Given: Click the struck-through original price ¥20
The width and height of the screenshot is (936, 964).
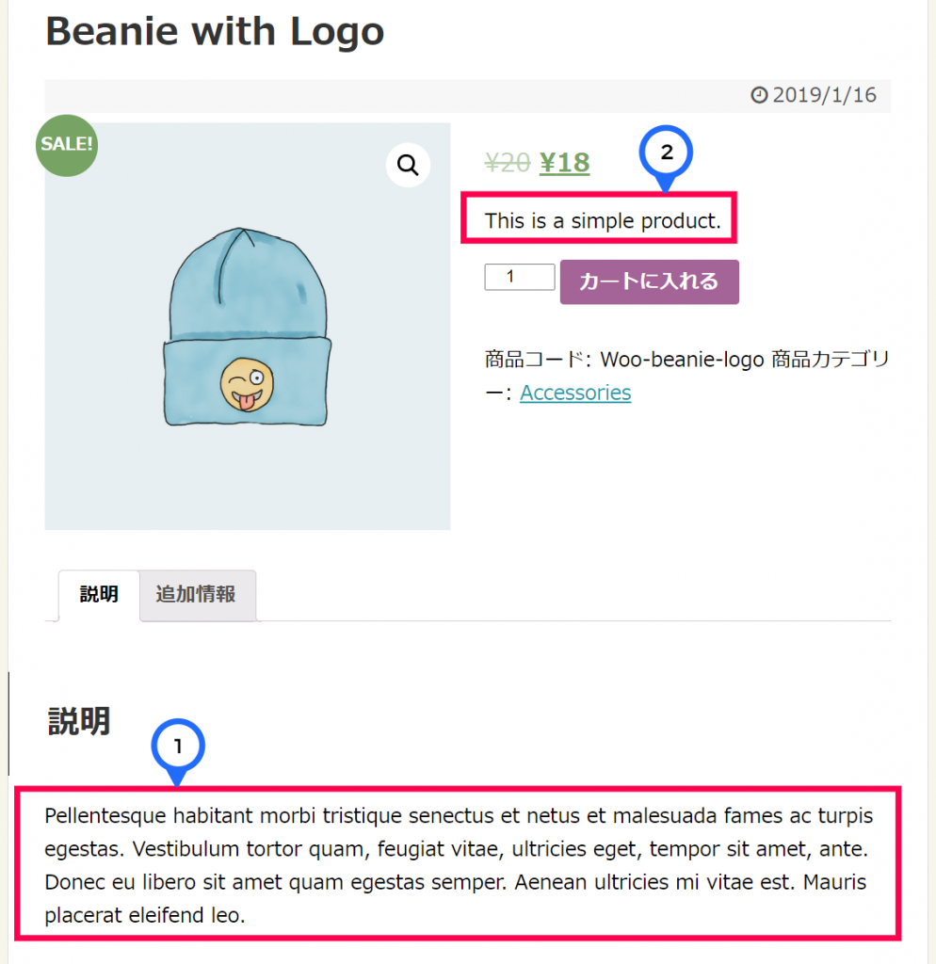Looking at the screenshot, I should click(x=508, y=164).
